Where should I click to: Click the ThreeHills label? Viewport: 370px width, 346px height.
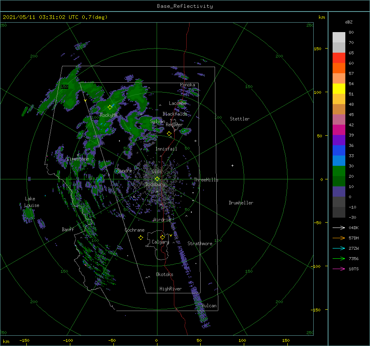click(206, 180)
